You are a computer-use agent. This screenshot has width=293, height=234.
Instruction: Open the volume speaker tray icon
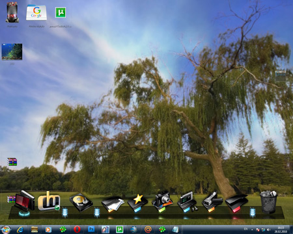[x=268, y=229]
